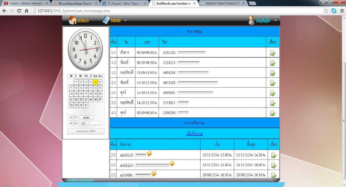Show previous year in the calendar
The image size is (346, 187).
(x=71, y=123)
